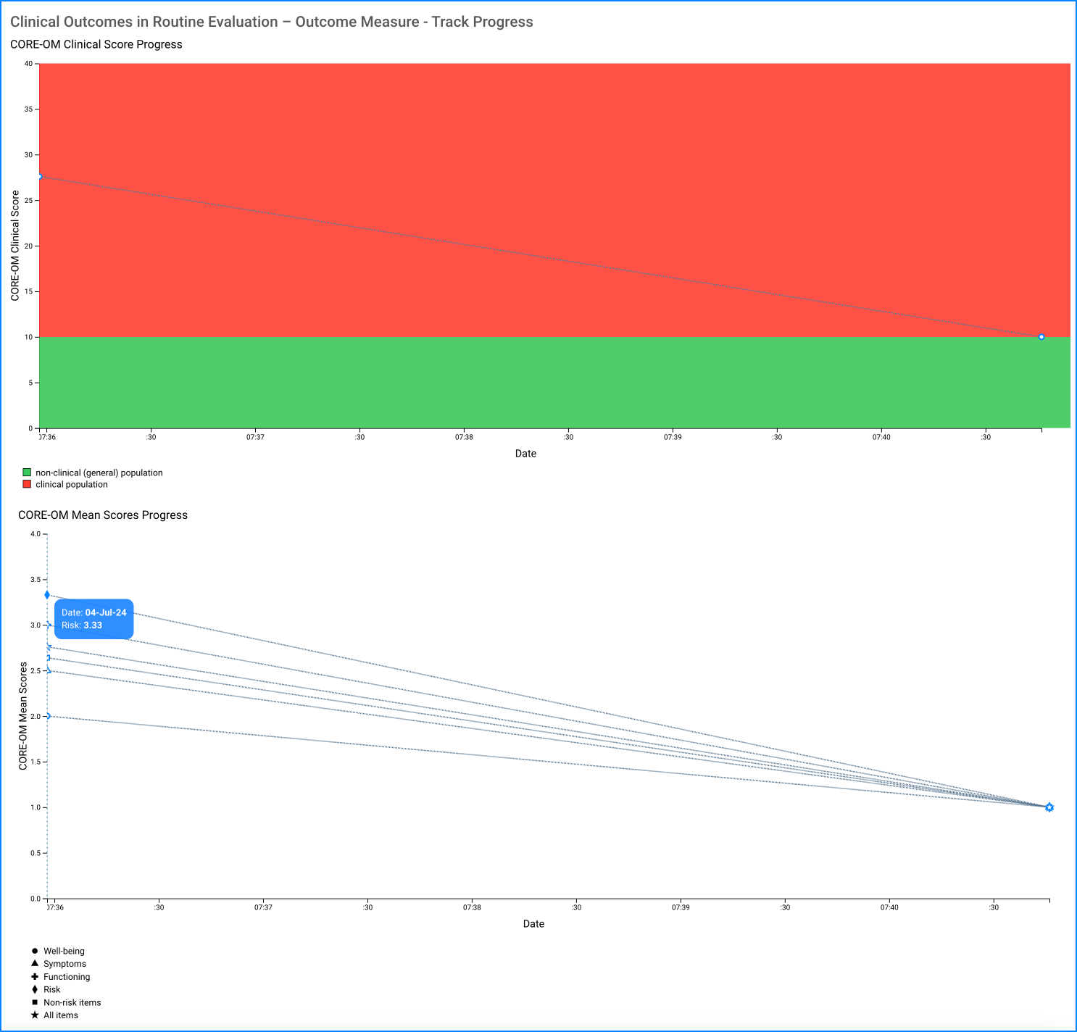Click the Non-risk items square legend icon

pos(35,1002)
